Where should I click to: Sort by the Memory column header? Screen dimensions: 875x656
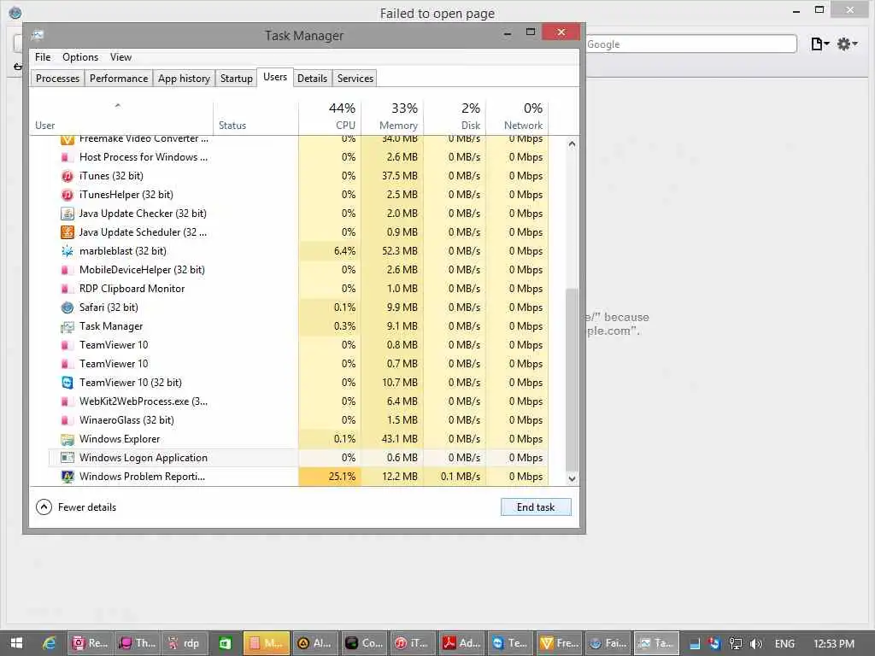392,117
